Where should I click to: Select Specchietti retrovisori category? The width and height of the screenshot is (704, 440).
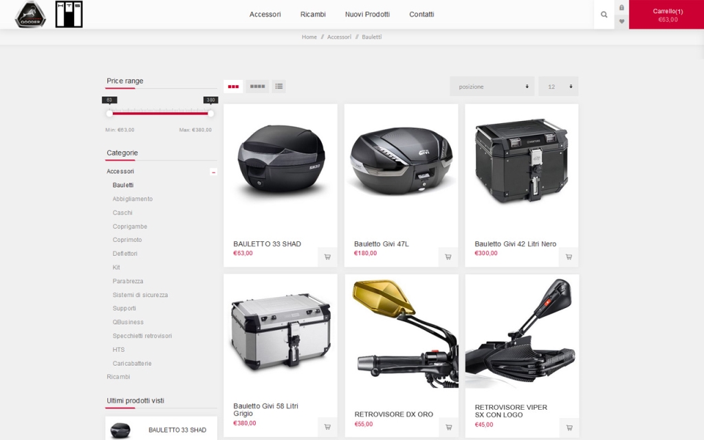tap(142, 335)
